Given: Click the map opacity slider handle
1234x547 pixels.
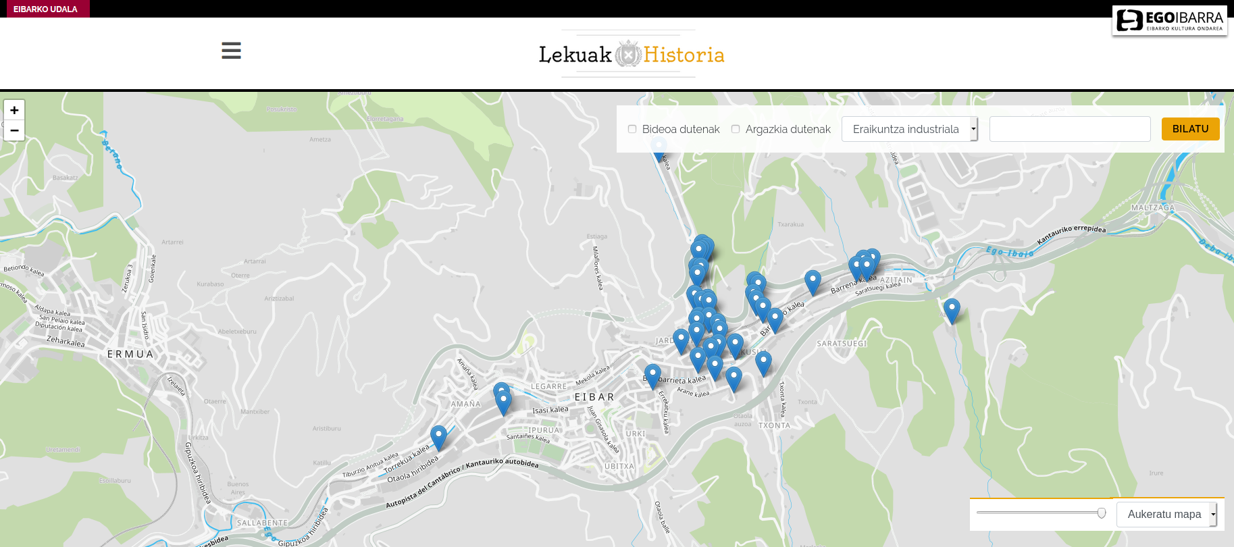Looking at the screenshot, I should click(1102, 513).
